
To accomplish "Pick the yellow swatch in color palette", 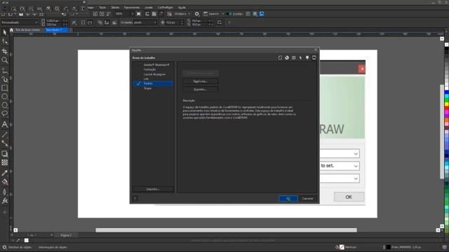I will pos(446,104).
